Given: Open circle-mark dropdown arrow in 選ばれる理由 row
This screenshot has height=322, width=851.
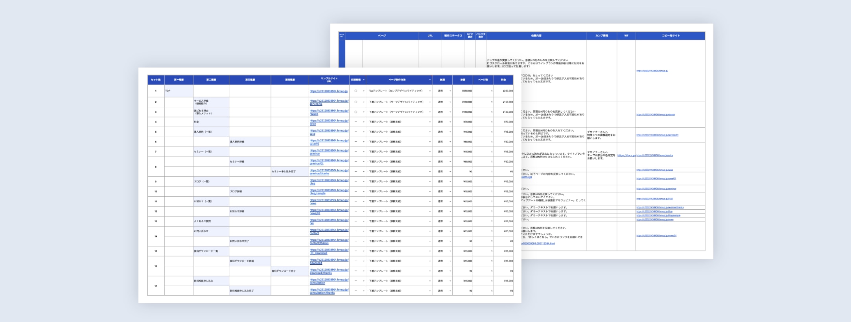Looking at the screenshot, I should click(x=363, y=112).
